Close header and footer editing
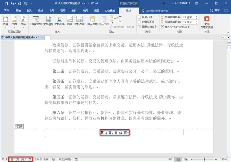The width and height of the screenshot is (231, 162). coord(207,22)
